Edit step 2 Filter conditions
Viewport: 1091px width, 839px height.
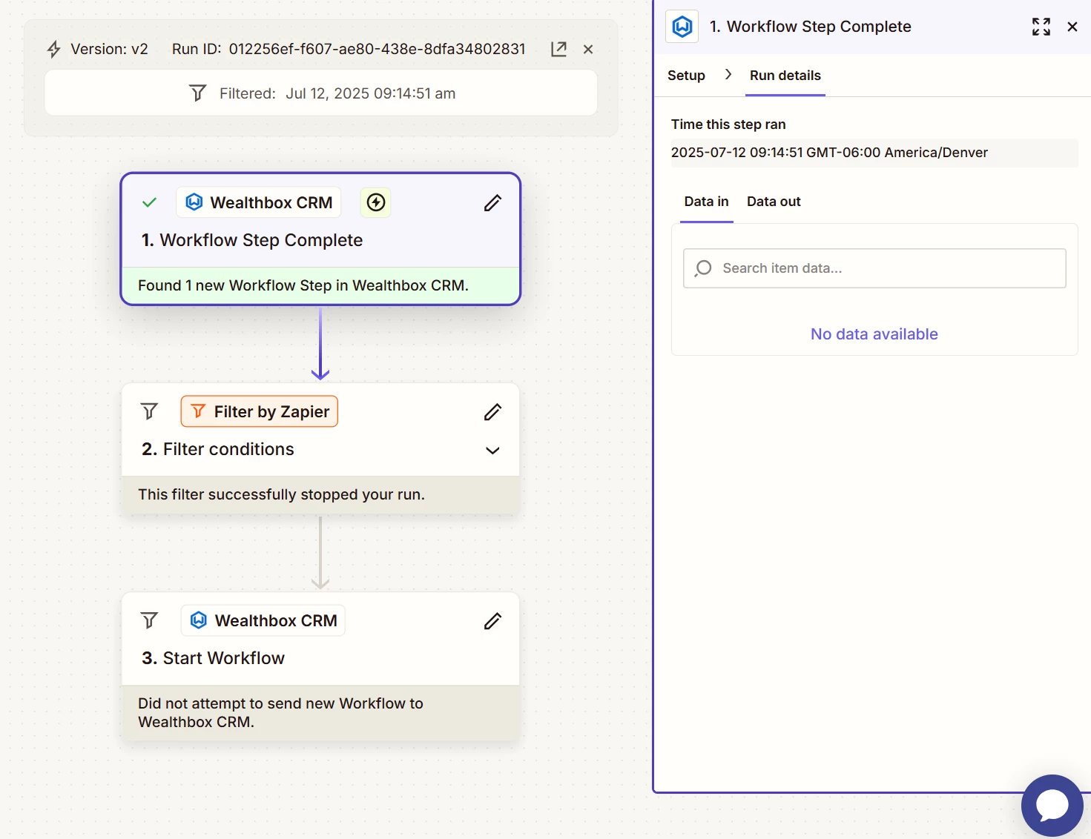[492, 411]
